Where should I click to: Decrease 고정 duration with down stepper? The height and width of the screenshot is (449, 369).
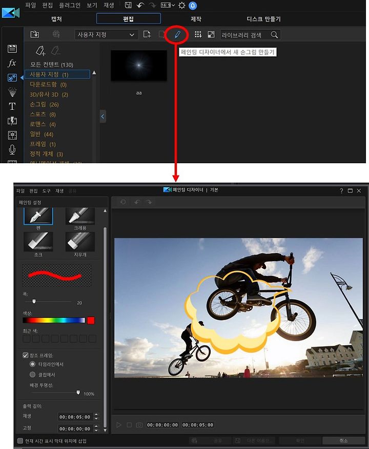[x=96, y=431]
